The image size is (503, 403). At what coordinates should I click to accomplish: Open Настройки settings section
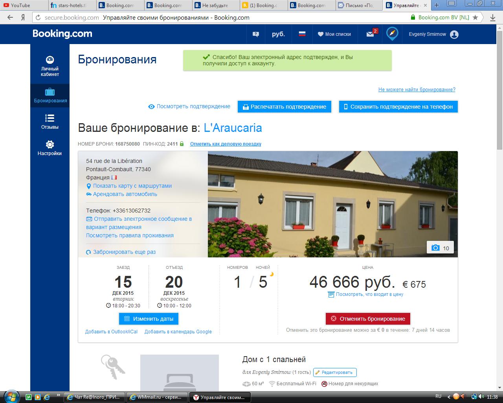tap(50, 148)
